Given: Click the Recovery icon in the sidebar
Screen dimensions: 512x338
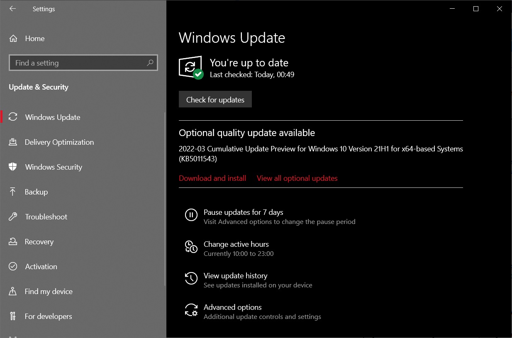Looking at the screenshot, I should 14,241.
